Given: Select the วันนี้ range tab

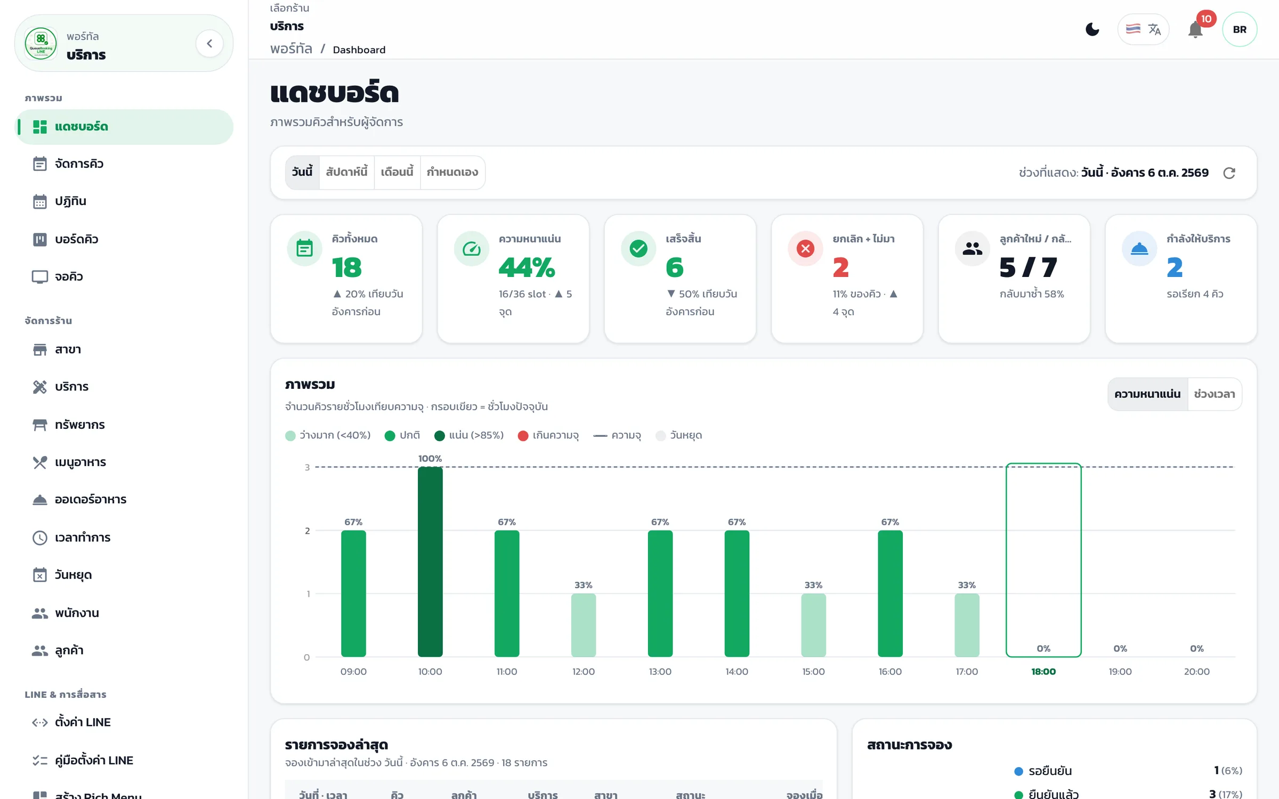Looking at the screenshot, I should 302,172.
